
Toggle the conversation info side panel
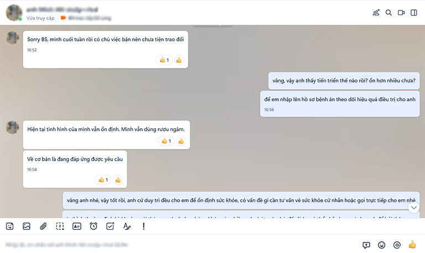coord(413,13)
